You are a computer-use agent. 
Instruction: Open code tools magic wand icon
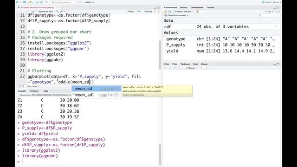click(61, 12)
